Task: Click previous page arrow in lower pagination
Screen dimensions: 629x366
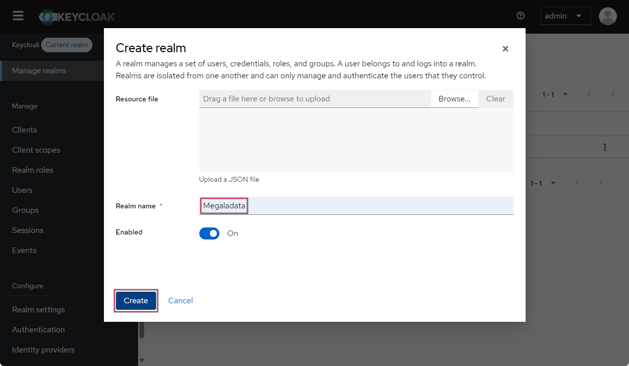Action: click(x=577, y=183)
